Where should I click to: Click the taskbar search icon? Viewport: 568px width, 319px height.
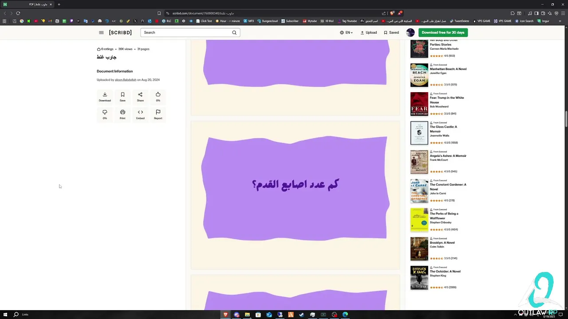[16, 315]
